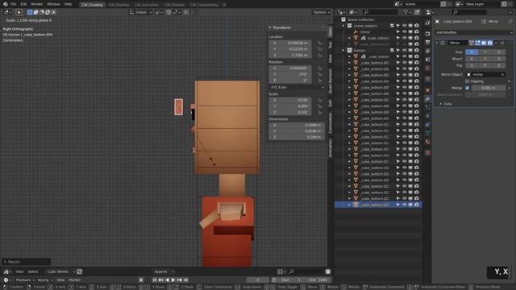
Task: Open the 3D viewport editor type menu
Action: tap(7, 12)
